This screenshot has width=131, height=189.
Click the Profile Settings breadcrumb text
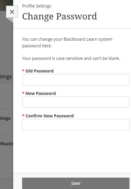(37, 6)
